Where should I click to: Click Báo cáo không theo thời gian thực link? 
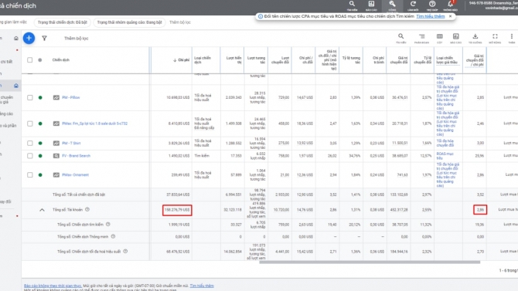[53, 286]
